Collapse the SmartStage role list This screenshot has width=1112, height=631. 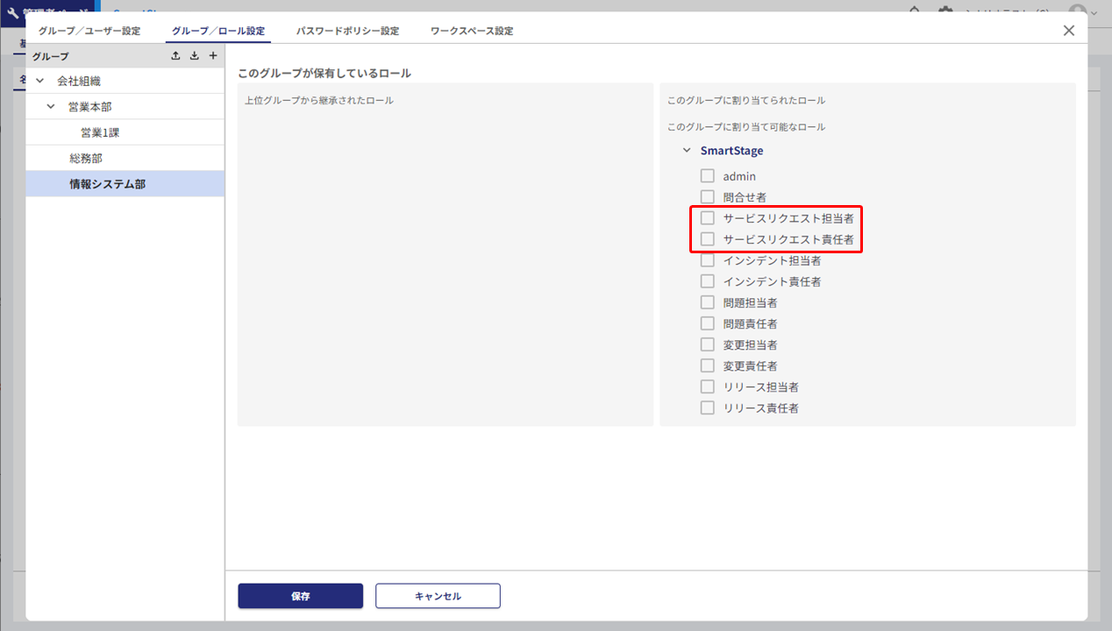coord(687,151)
